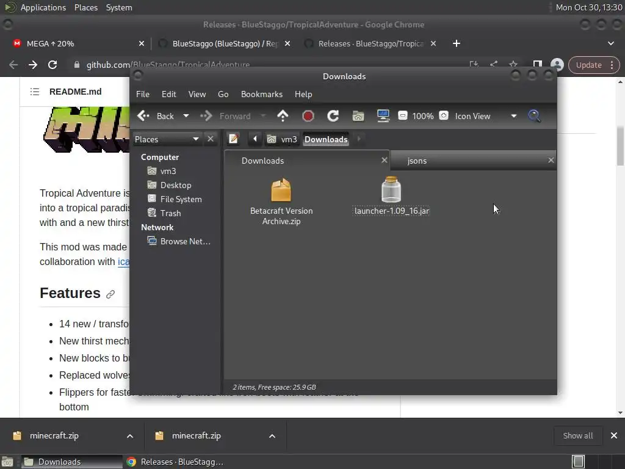Screen dimensions: 625x469
Task: Open second minecraft.zip download options
Action: [x=272, y=436]
